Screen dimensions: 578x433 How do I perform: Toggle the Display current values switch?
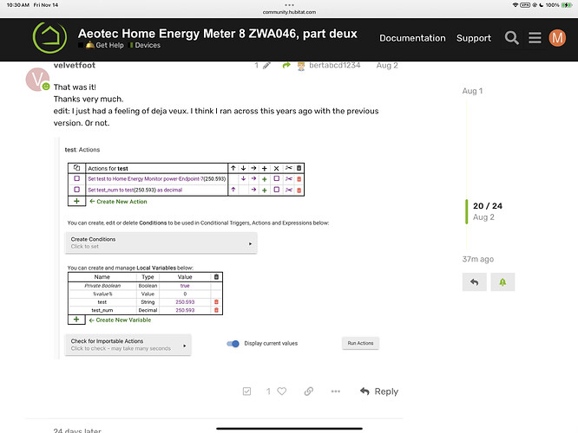pyautogui.click(x=233, y=343)
